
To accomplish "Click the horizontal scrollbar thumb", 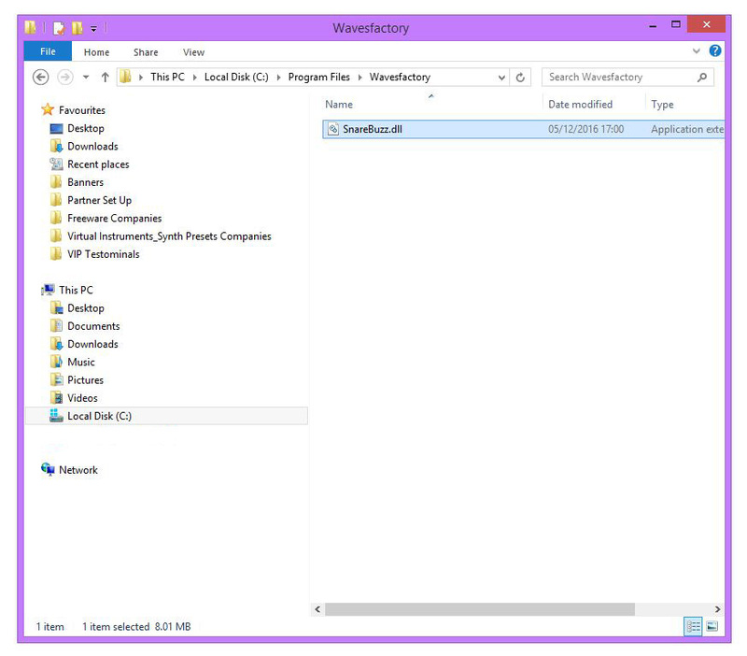I will coord(480,609).
